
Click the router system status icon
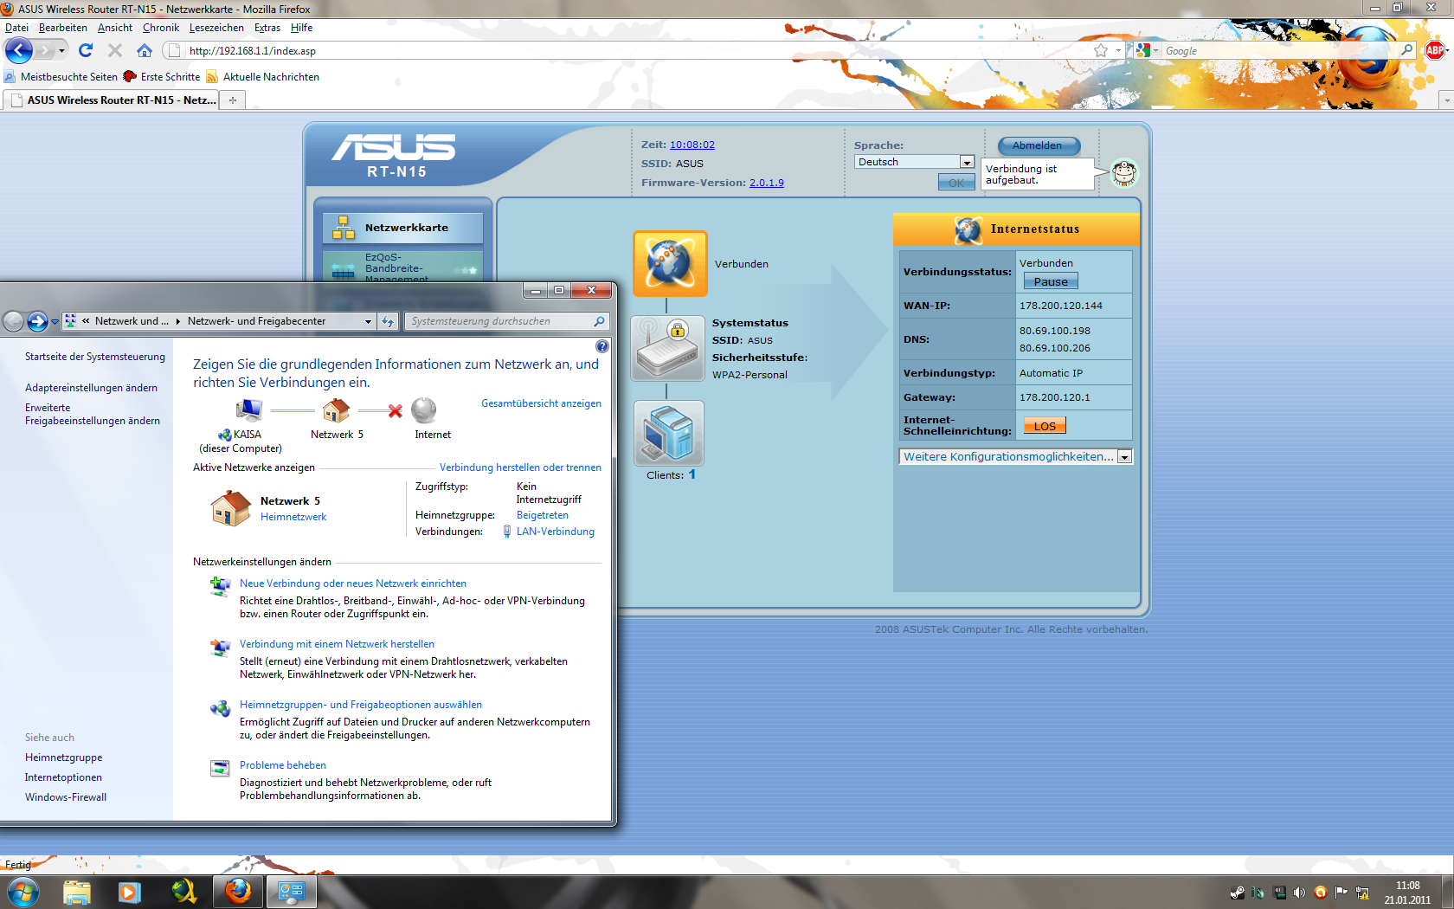(x=667, y=349)
